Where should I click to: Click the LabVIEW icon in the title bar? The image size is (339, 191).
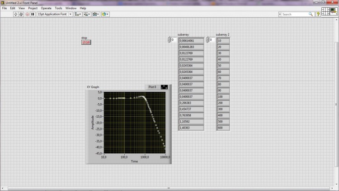[3, 3]
